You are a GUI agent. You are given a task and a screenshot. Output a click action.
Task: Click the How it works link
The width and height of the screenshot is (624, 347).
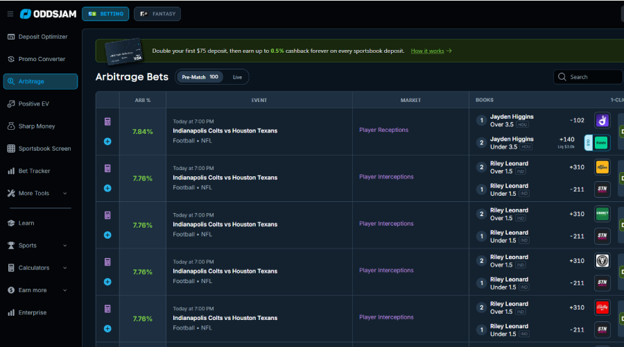(431, 51)
